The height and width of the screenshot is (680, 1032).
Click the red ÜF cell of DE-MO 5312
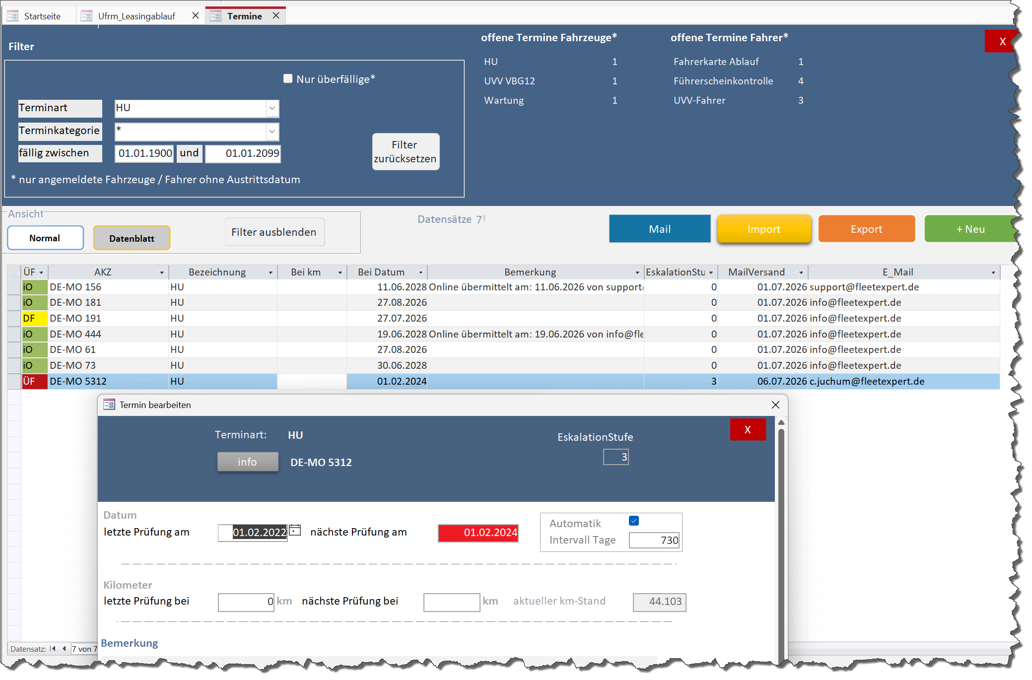click(34, 381)
